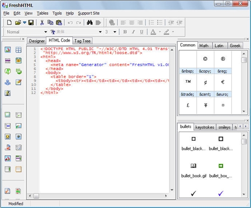Click the Paste clipboard icon

click(x=59, y=23)
